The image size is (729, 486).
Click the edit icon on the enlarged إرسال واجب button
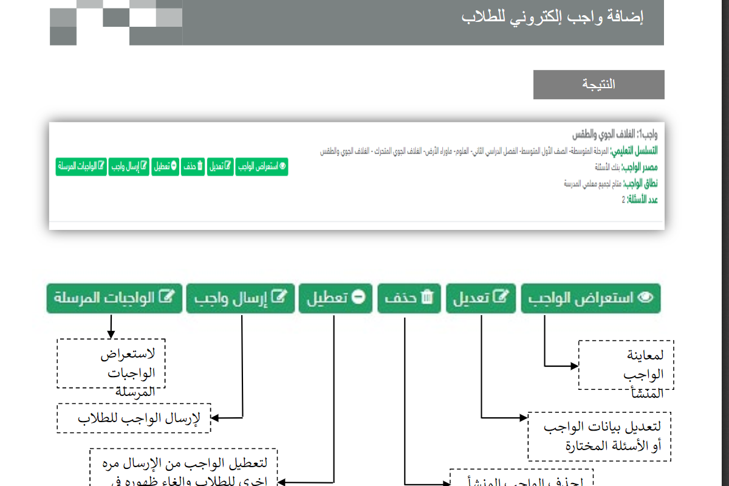pyautogui.click(x=279, y=297)
